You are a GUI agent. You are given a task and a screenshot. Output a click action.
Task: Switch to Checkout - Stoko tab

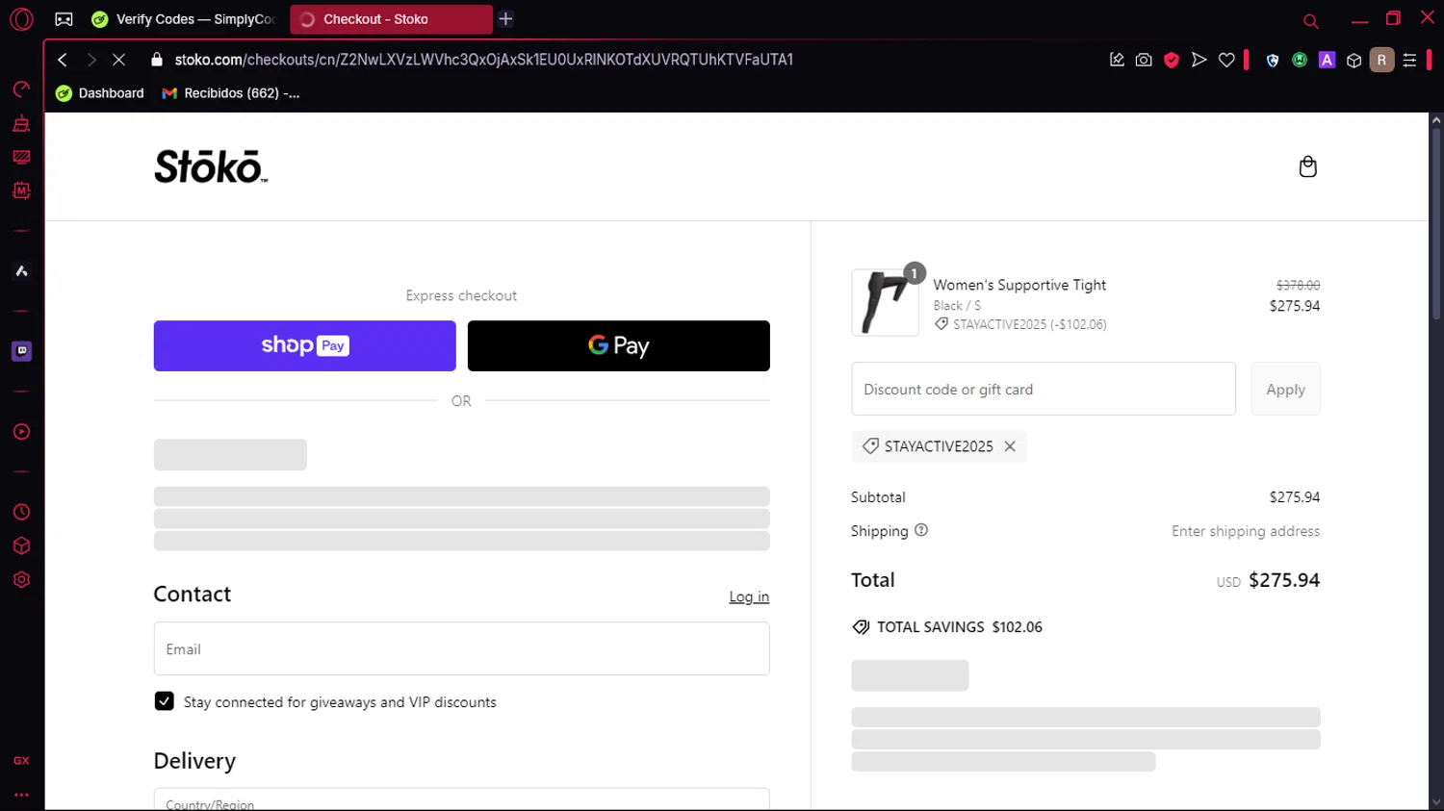coord(391,19)
